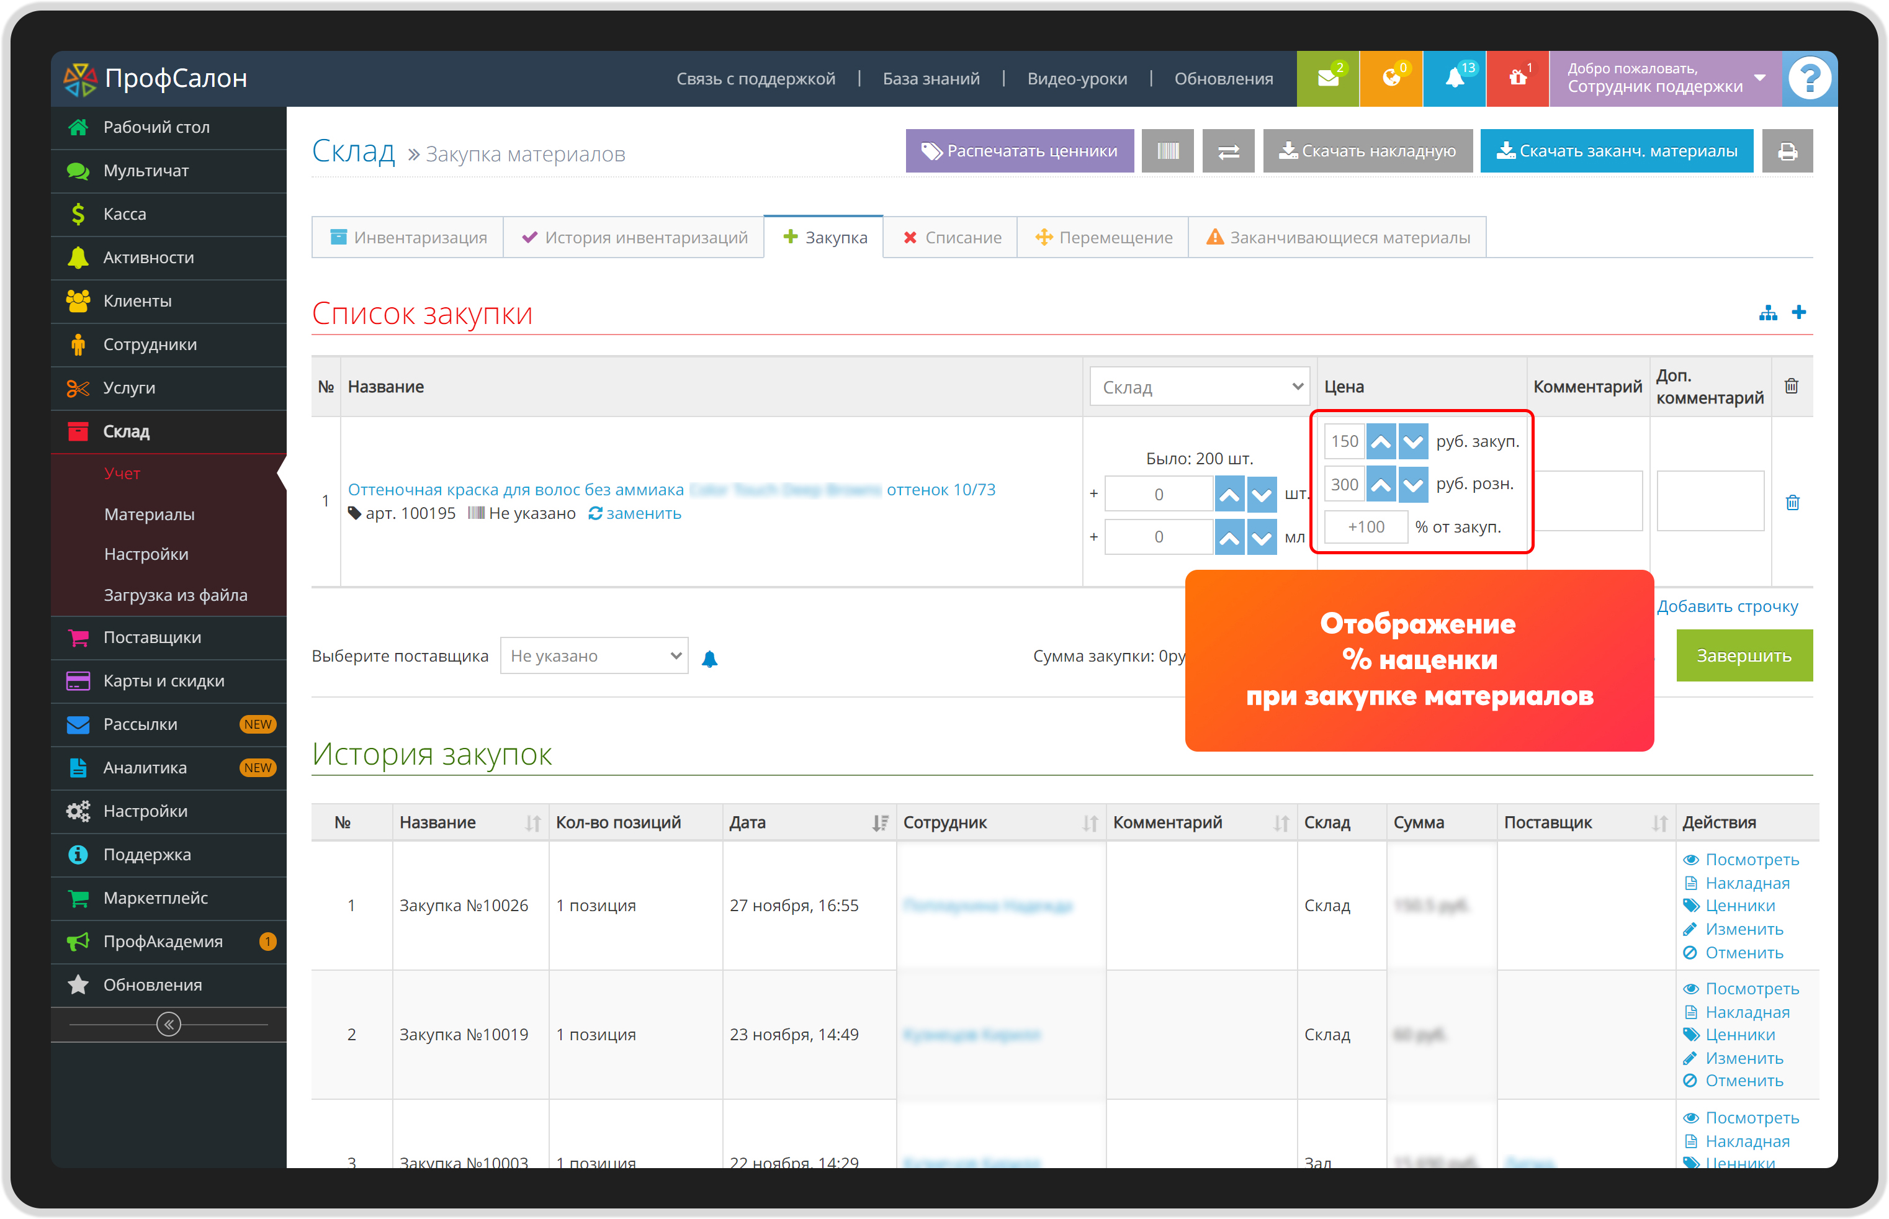Click the hierarchy tree icon near Список закупки
This screenshot has width=1889, height=1219.
1768,313
